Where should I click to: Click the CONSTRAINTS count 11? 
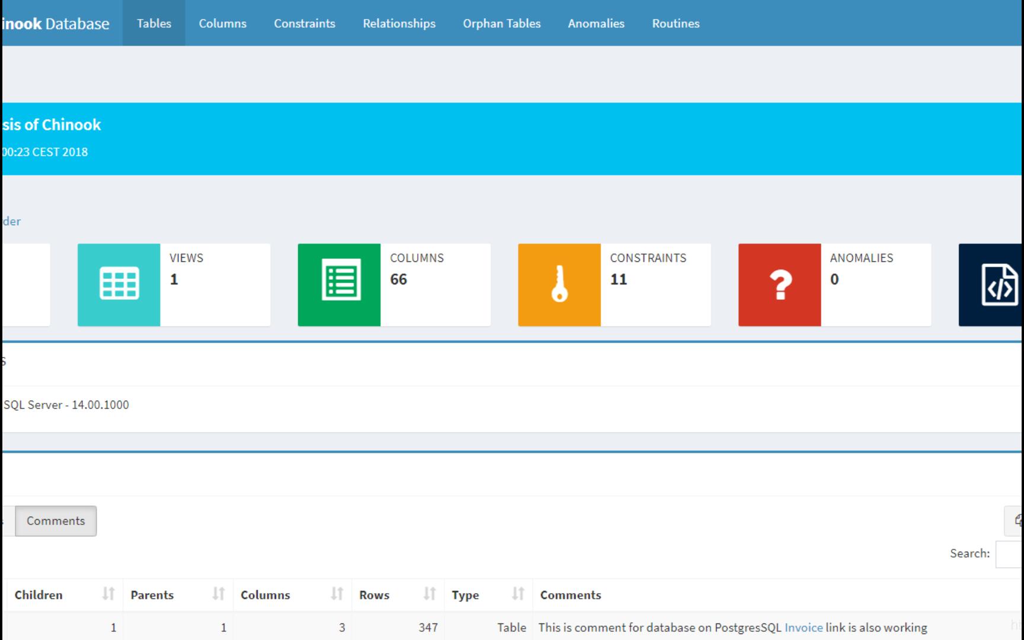[x=619, y=279]
